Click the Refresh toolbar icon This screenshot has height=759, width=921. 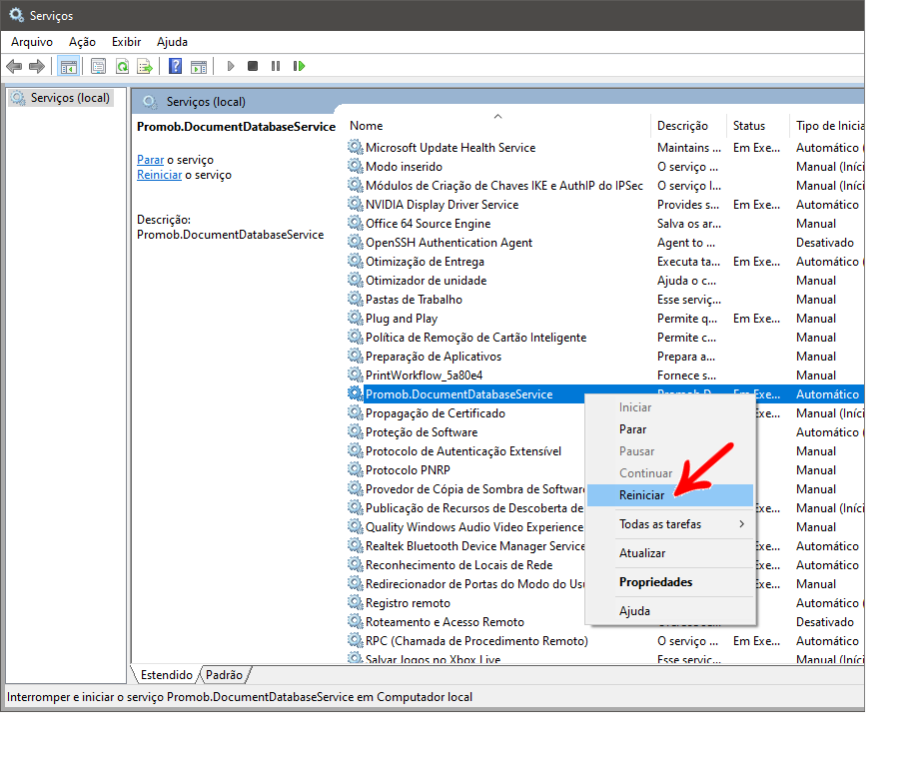(x=122, y=66)
